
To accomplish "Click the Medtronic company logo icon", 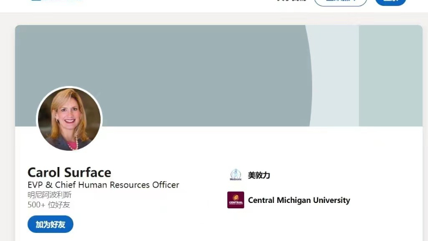I will [235, 175].
